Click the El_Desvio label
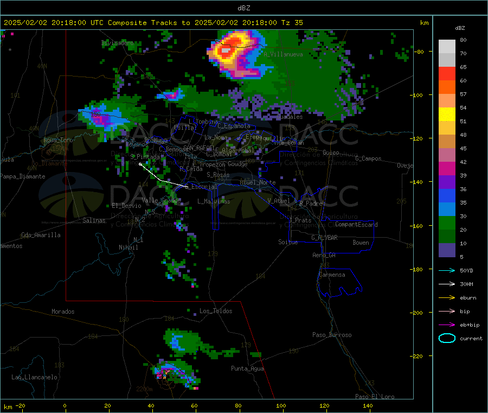Image resolution: width=488 pixels, height=413 pixels. click(126, 206)
